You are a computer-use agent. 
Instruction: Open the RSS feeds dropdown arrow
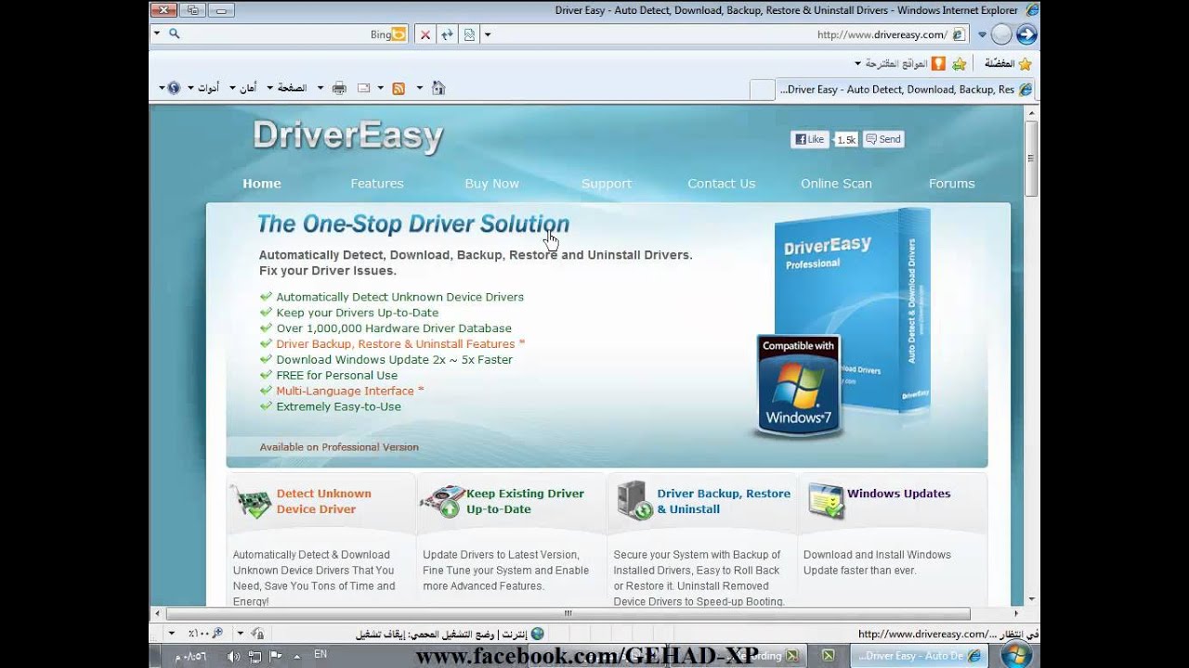click(380, 88)
